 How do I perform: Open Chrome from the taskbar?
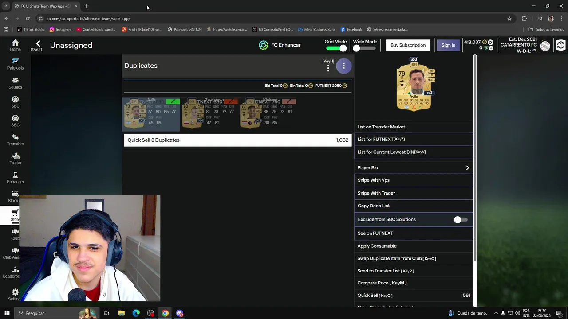[x=165, y=313]
